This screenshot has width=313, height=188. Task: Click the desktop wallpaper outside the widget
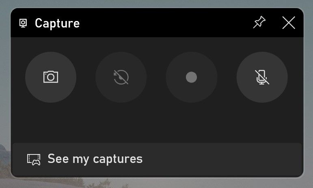pyautogui.click(x=157, y=183)
